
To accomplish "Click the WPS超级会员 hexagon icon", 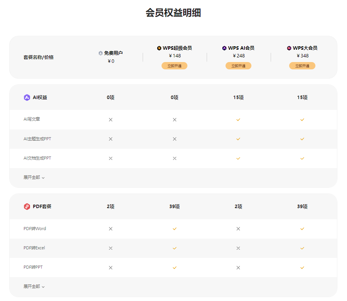I will tap(159, 48).
